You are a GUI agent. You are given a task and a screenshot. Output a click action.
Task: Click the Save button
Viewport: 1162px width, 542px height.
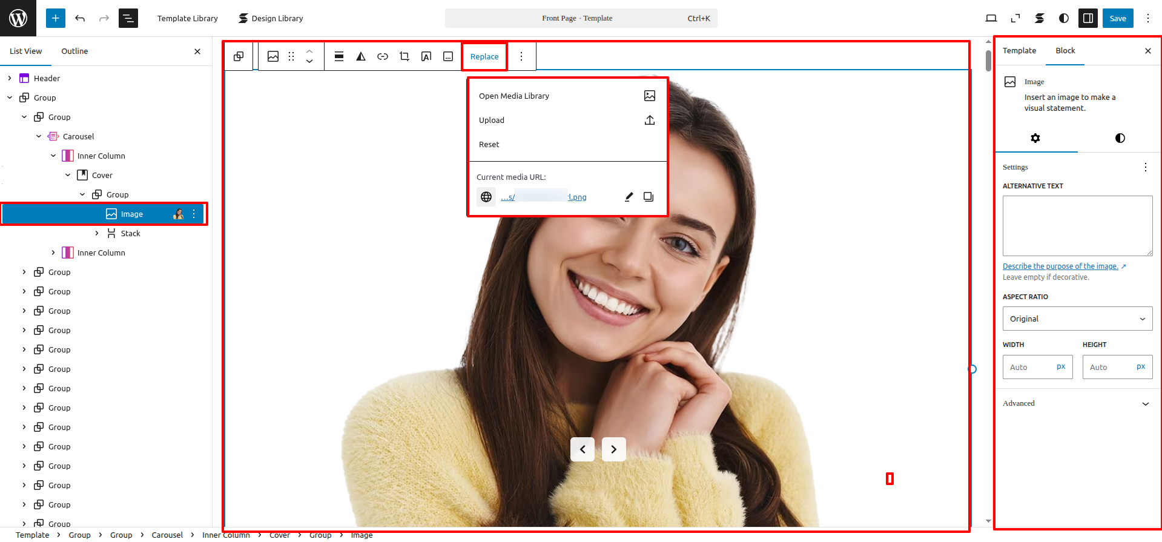pyautogui.click(x=1117, y=18)
